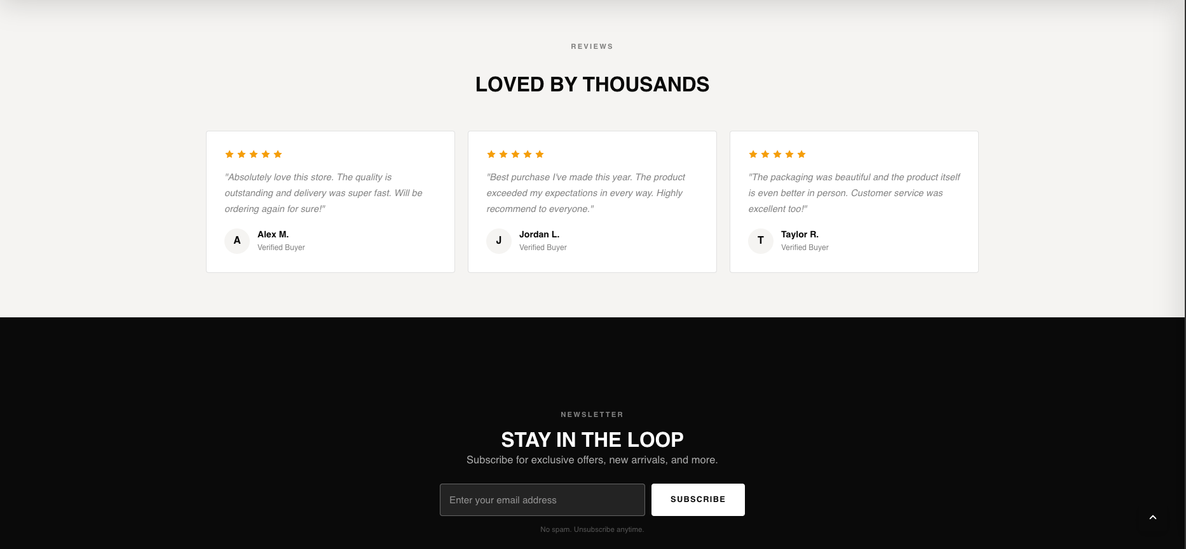Click the review text starting 'Absolutely love'
Image resolution: width=1186 pixels, height=549 pixels.
[x=324, y=193]
